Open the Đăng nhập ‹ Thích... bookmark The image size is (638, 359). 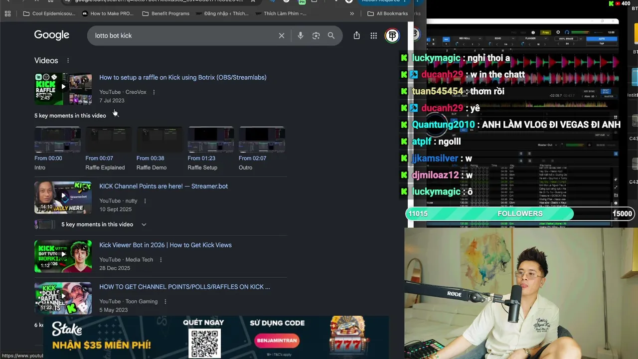222,13
